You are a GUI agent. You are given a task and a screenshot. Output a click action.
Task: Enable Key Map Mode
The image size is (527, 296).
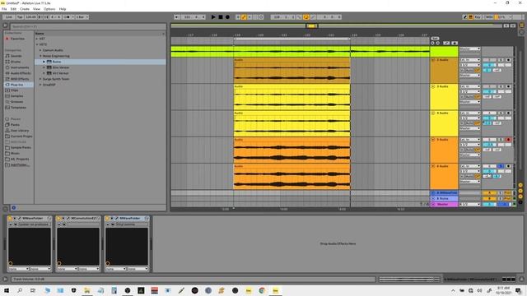478,17
